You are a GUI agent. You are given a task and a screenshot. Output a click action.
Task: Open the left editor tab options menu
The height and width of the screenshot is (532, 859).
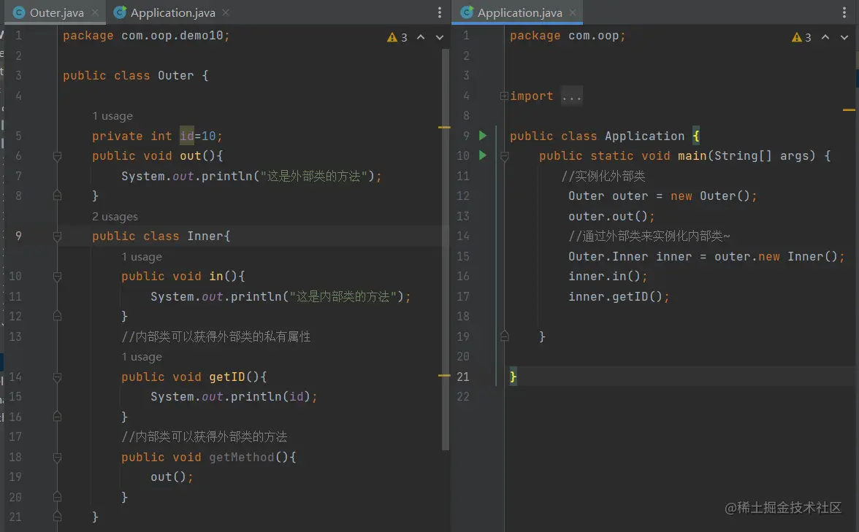pyautogui.click(x=440, y=13)
